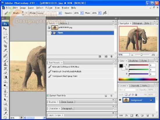
Task: Toggle history brush source for snapshot
Action: coord(49,28)
